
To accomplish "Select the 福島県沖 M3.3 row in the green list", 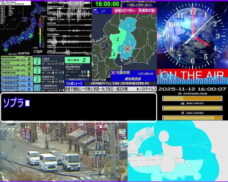I will [17, 69].
